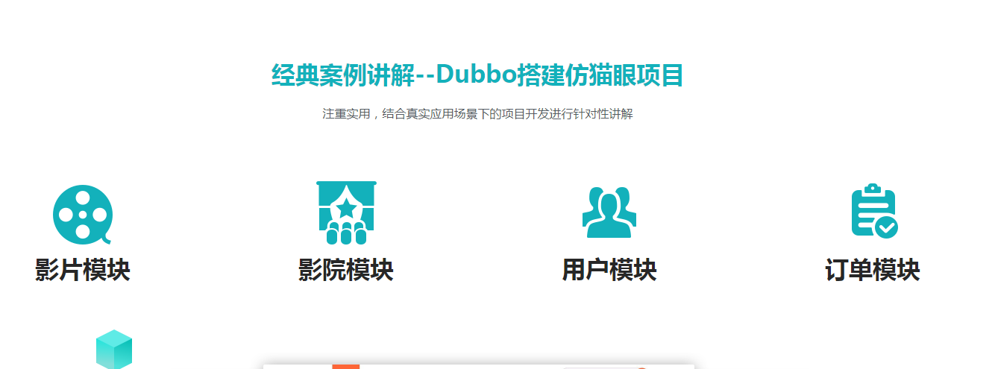
Task: Click the teal 3D cube icon
Action: [114, 349]
